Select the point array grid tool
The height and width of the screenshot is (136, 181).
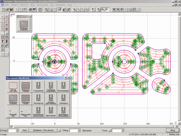coord(7,17)
